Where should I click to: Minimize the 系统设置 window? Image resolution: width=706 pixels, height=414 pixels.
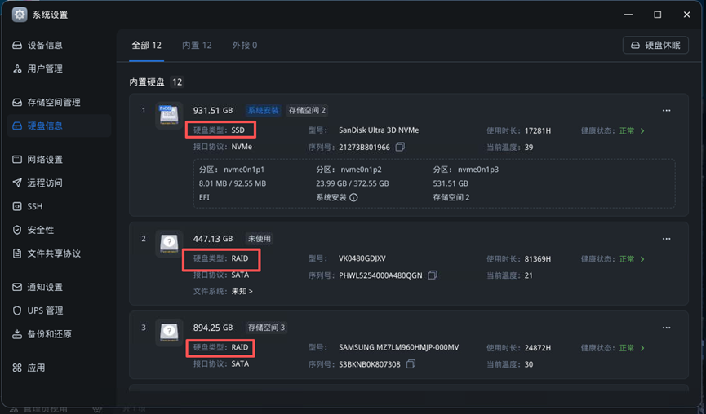628,15
